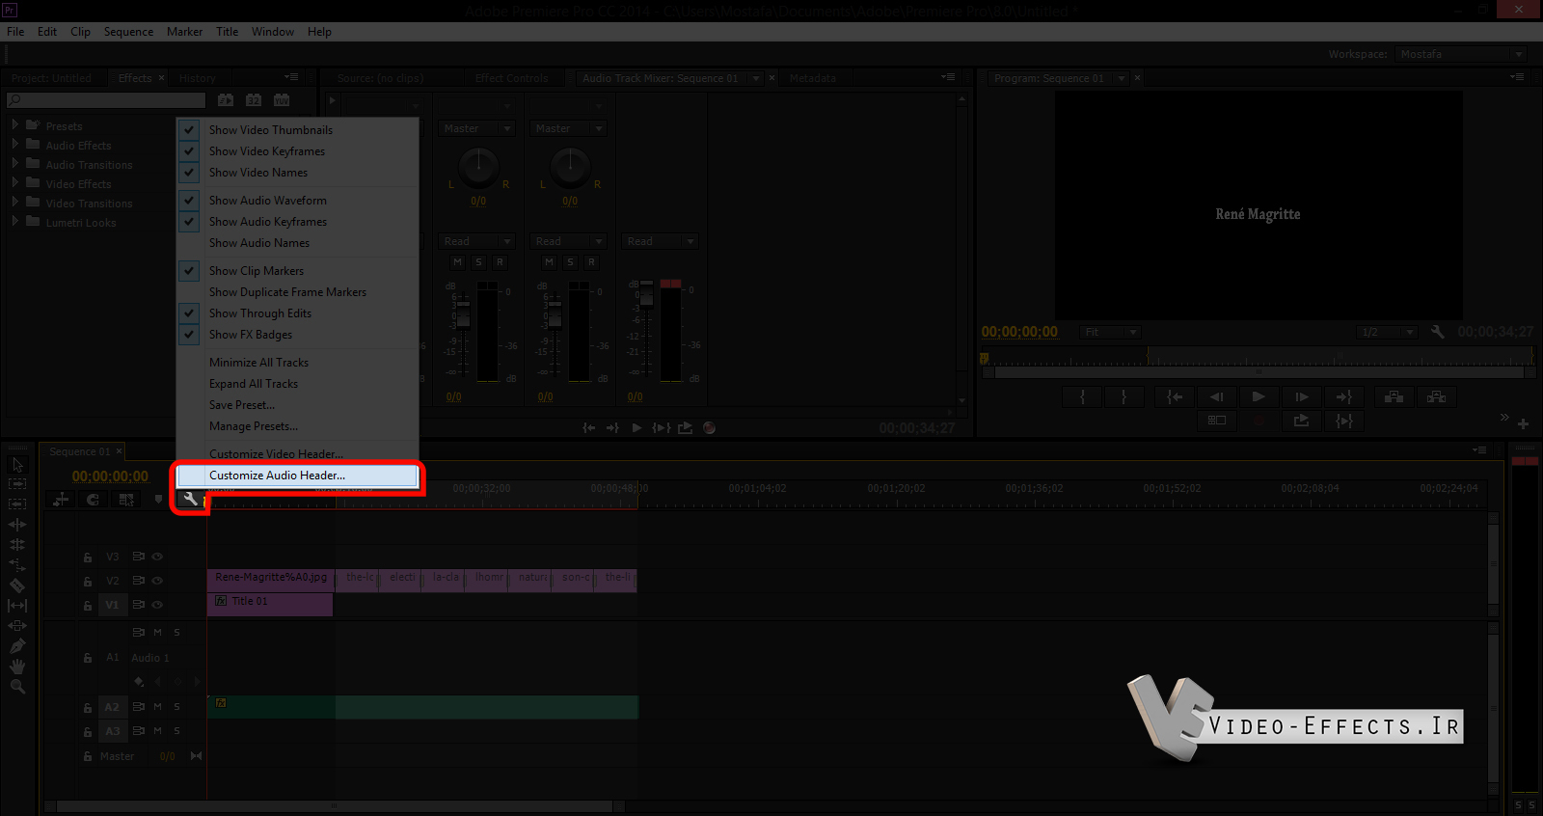Select the Ripple Edit tool
Screen dimensions: 1543x816
(17, 525)
